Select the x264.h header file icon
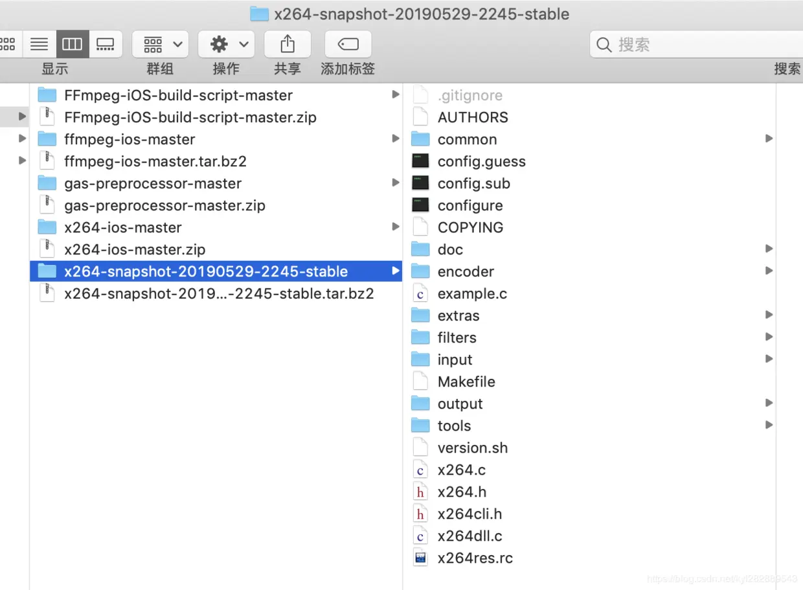This screenshot has height=590, width=803. pyautogui.click(x=421, y=492)
